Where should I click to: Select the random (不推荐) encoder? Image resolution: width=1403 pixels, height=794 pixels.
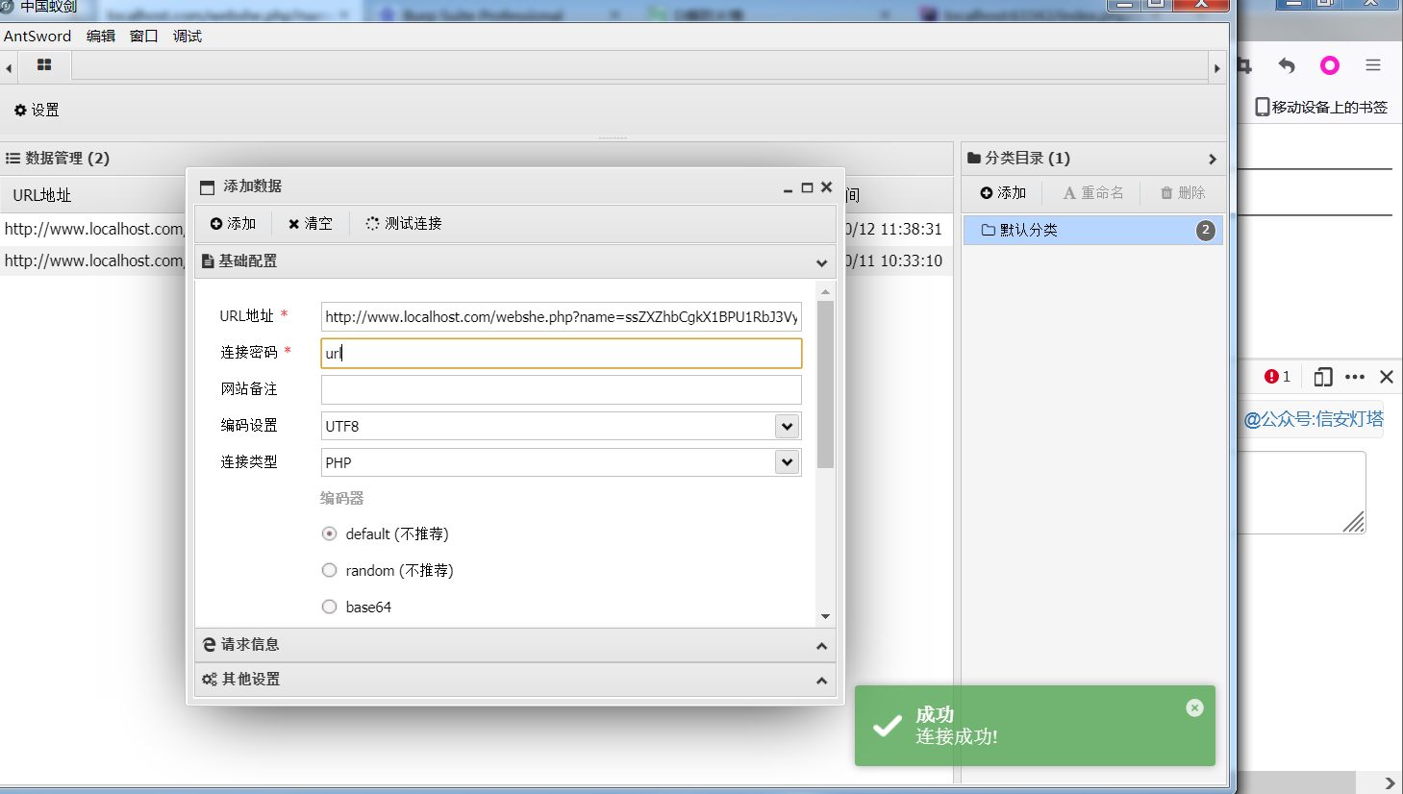pyautogui.click(x=330, y=570)
